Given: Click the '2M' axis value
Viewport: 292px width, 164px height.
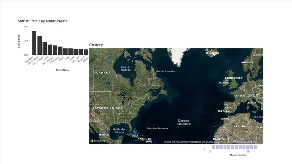Looking at the screenshot, I should coord(26,41).
